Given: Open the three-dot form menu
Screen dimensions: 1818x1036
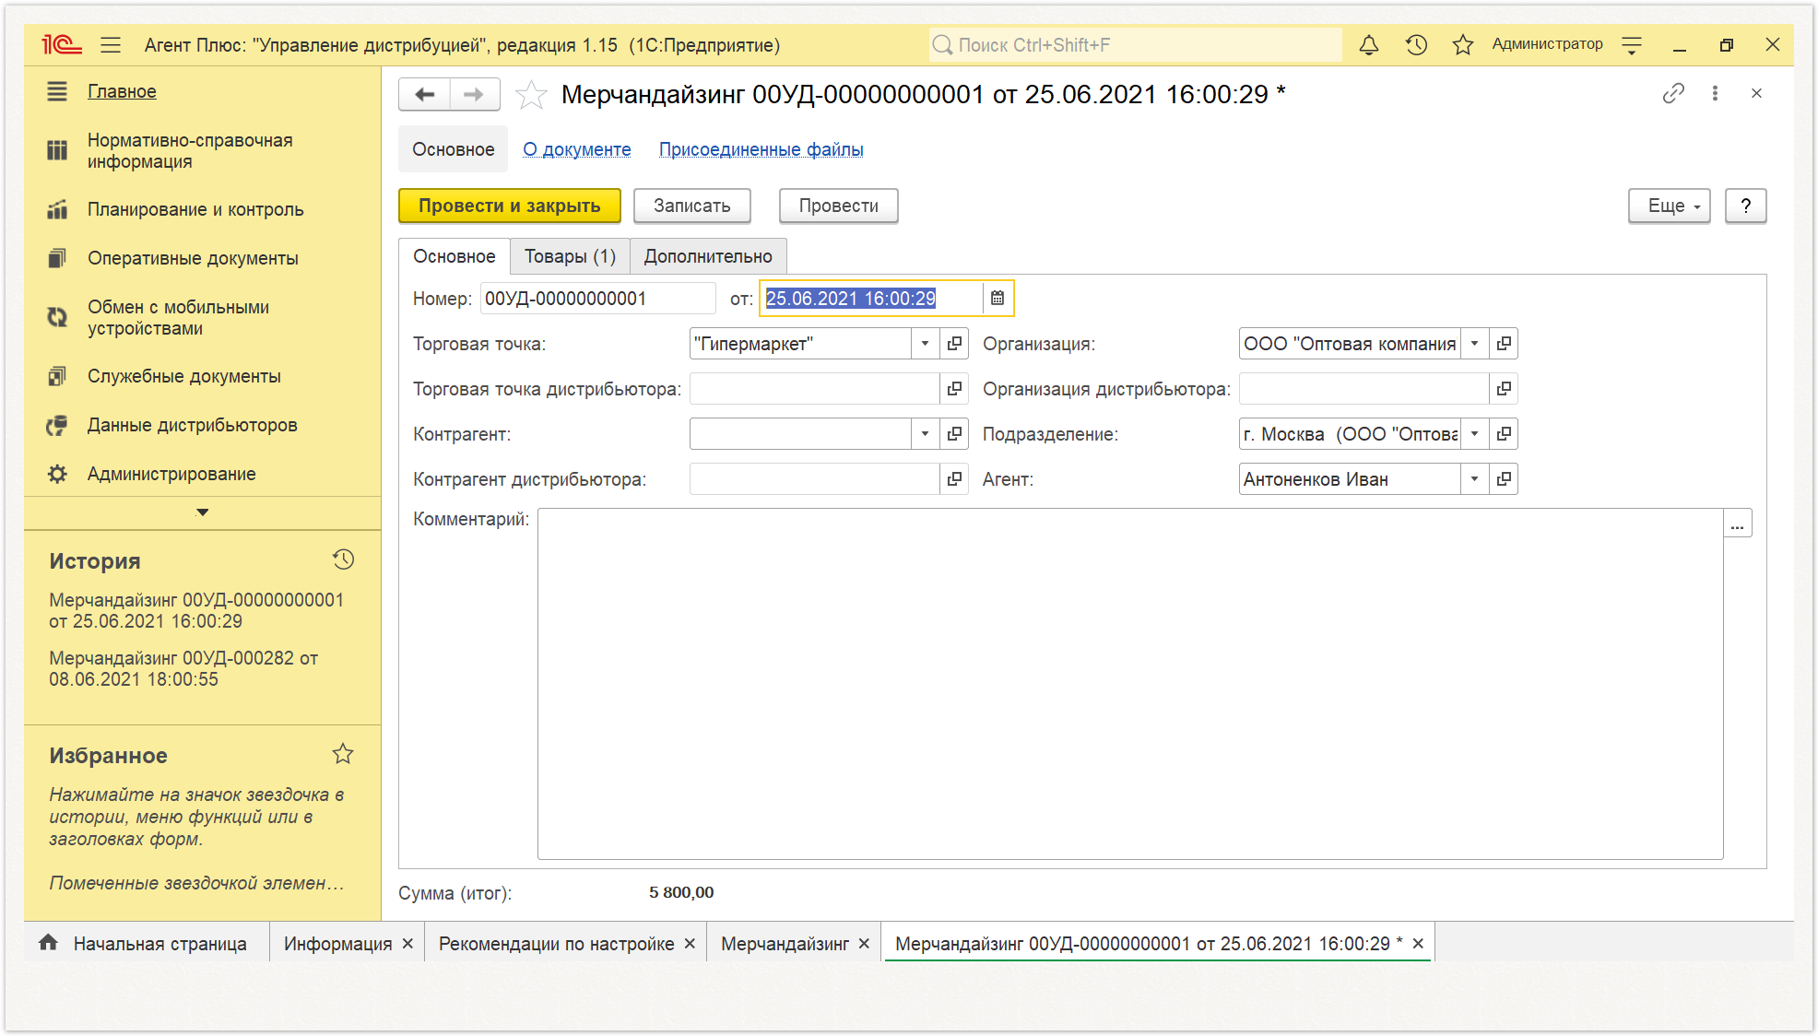Looking at the screenshot, I should click(x=1715, y=93).
